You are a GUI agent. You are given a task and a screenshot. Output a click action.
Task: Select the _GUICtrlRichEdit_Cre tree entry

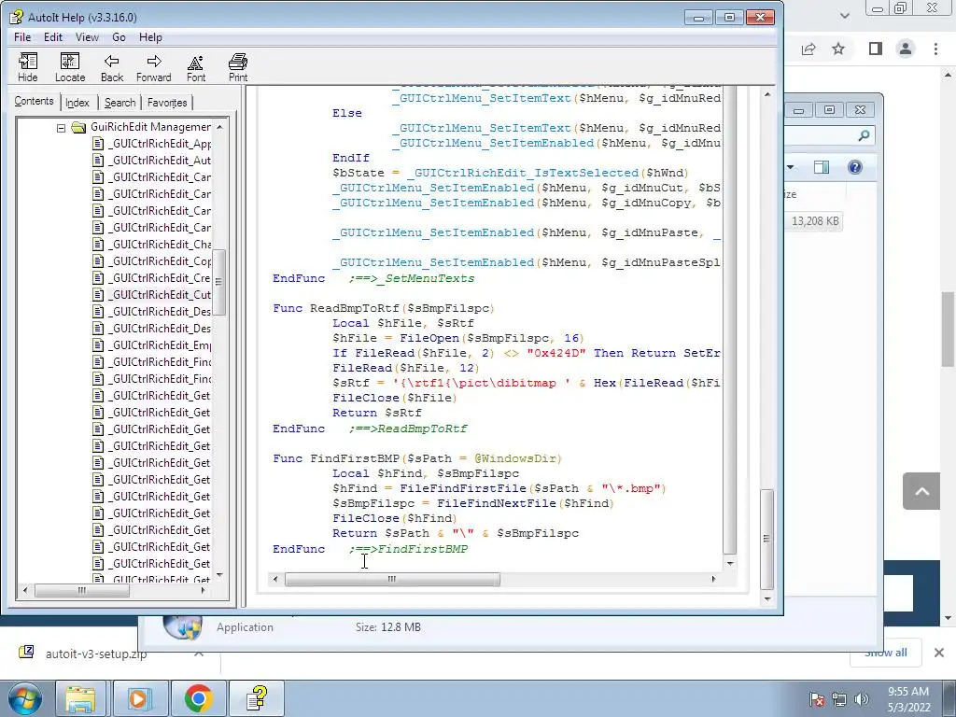[160, 278]
